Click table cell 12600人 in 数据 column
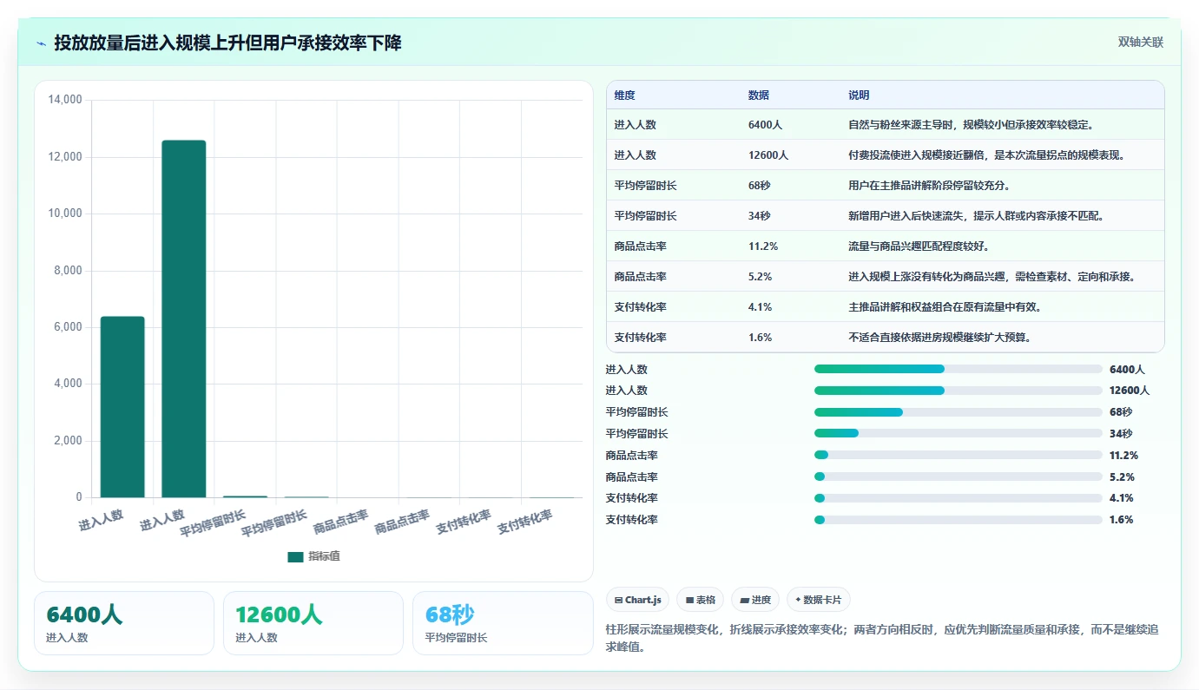This screenshot has width=1199, height=690. click(768, 155)
